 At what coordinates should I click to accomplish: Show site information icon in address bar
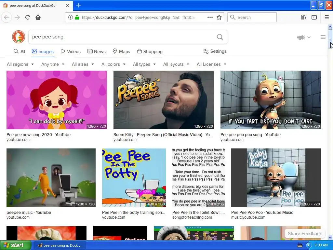(71, 18)
